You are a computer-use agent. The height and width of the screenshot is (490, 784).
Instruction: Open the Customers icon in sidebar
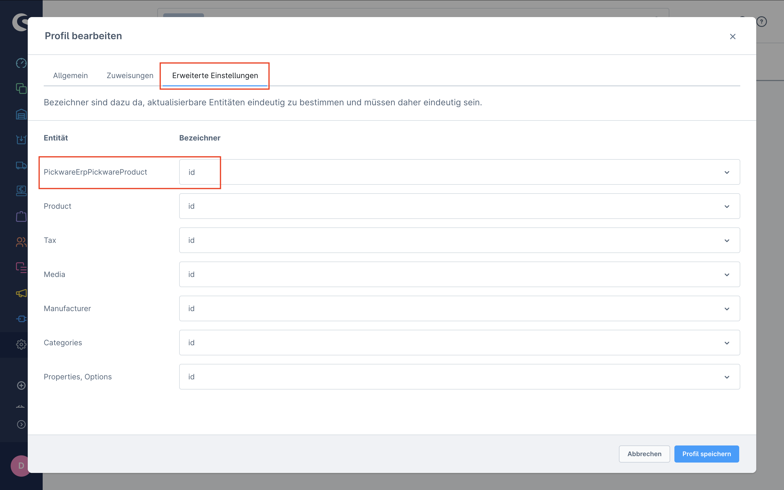point(21,242)
